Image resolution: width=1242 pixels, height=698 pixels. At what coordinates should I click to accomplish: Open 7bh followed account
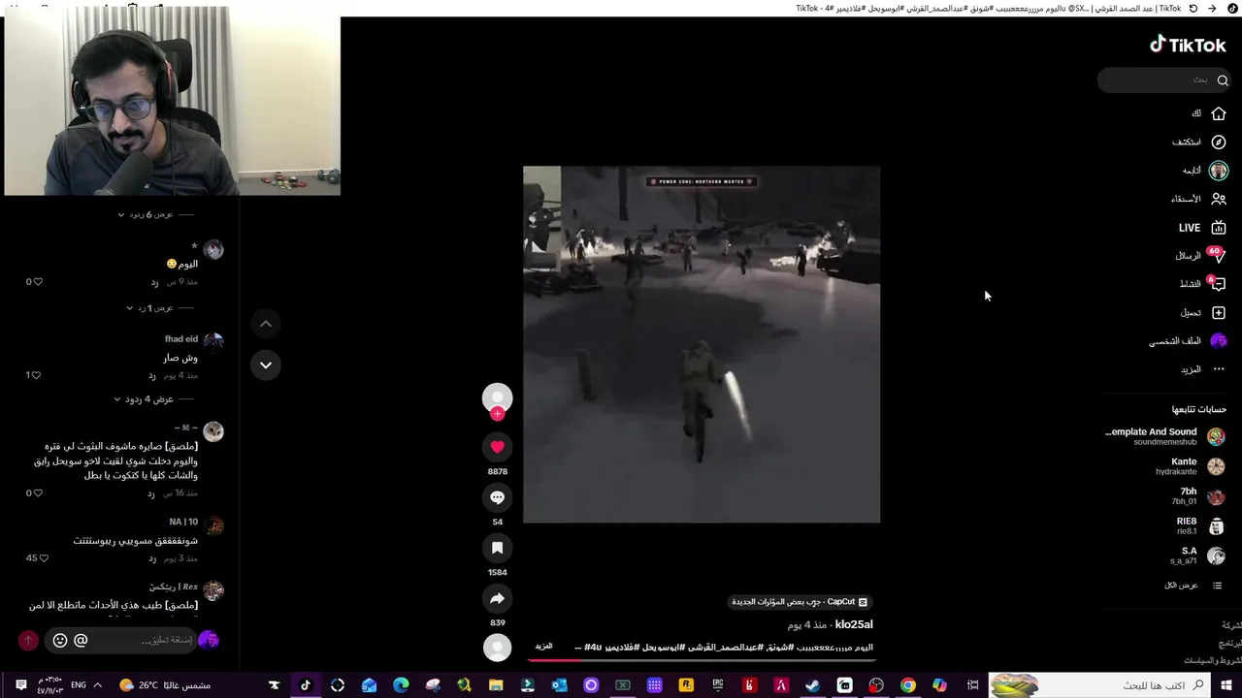pos(1197,496)
